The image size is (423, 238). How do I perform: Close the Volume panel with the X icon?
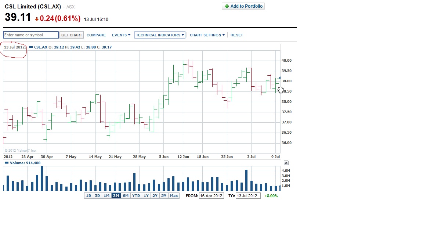point(286,163)
